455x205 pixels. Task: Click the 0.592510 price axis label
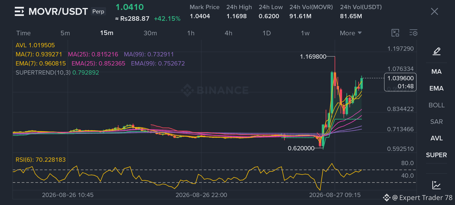pos(400,149)
